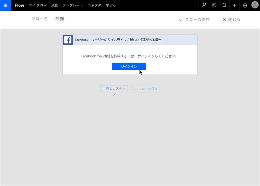Open the settings gear icon
This screenshot has height=186, width=260.
pyautogui.click(x=245, y=6)
